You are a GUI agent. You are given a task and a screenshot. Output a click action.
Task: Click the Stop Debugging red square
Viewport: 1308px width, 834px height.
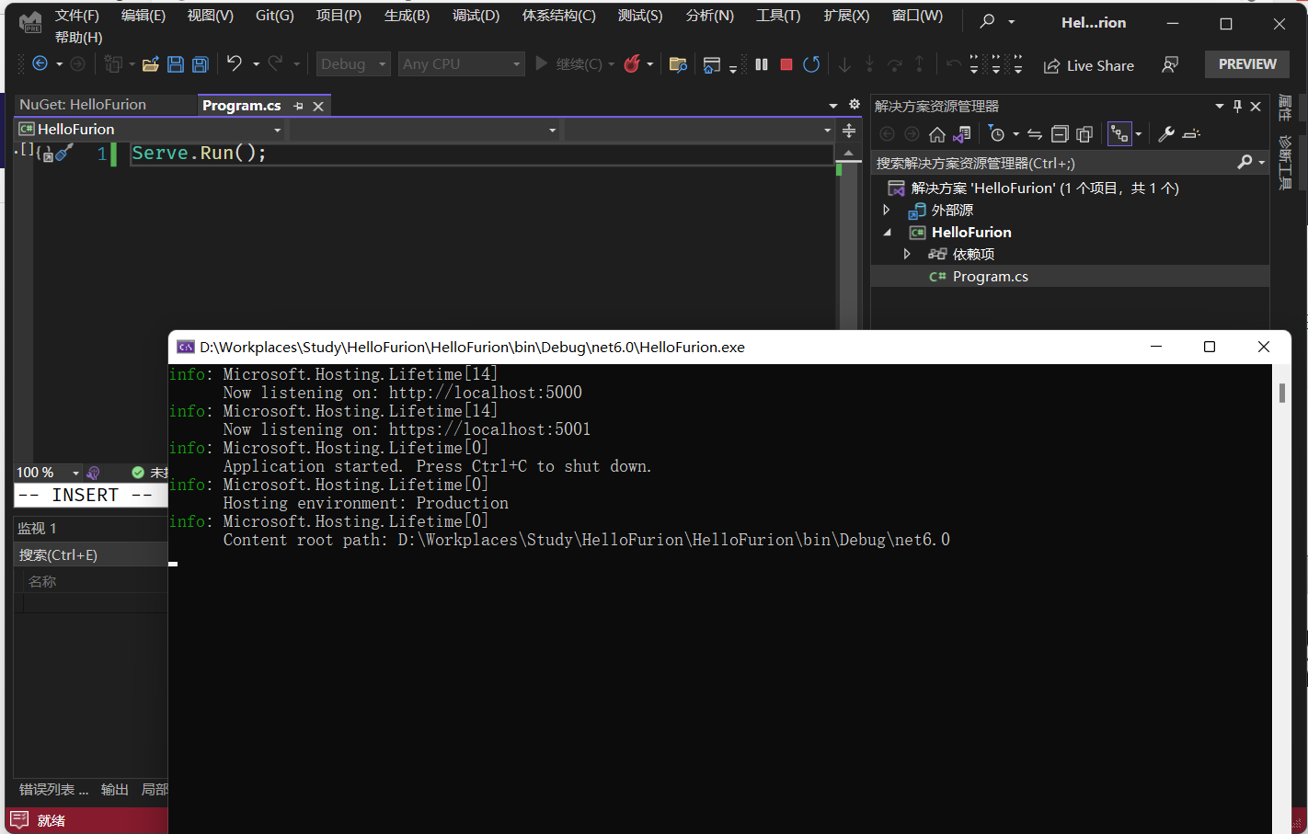pyautogui.click(x=786, y=64)
